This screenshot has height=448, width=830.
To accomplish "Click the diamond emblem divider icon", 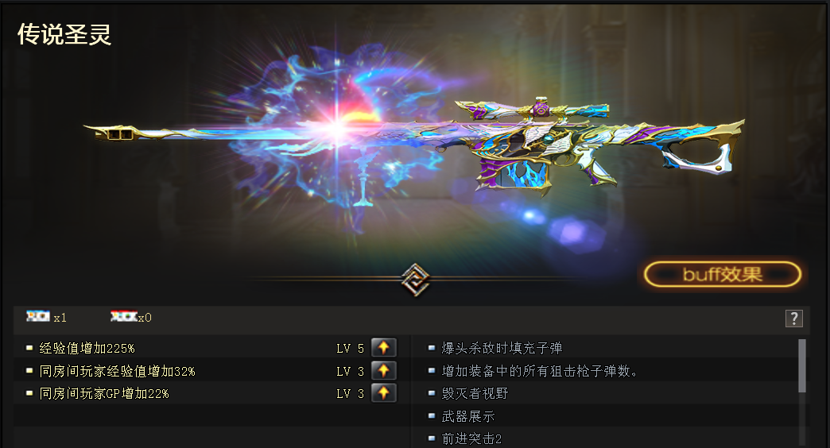I will coord(415,280).
